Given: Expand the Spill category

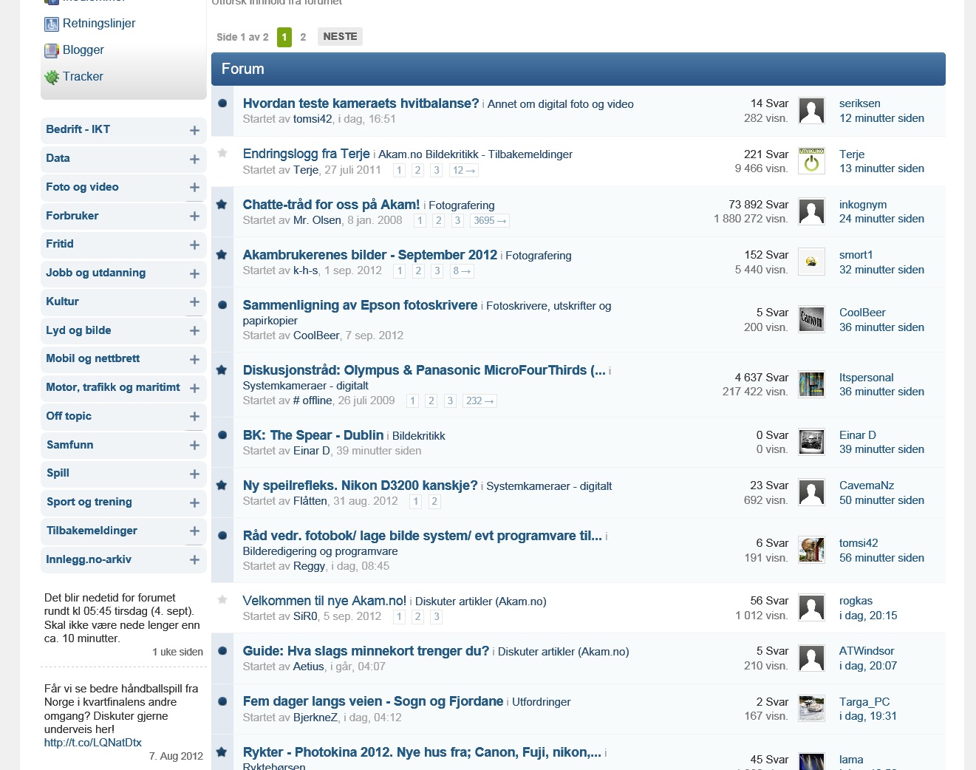Looking at the screenshot, I should 194,474.
